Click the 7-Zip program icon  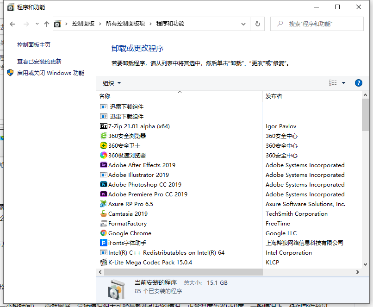pyautogui.click(x=104, y=126)
